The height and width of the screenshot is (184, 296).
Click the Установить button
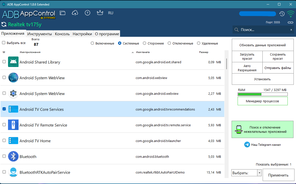click(x=263, y=79)
